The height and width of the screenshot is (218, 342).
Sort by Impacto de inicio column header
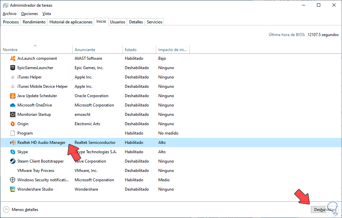173,50
